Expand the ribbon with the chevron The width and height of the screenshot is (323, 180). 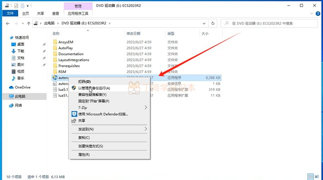(312, 14)
